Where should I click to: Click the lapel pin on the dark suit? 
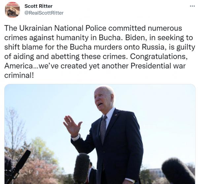(116, 115)
